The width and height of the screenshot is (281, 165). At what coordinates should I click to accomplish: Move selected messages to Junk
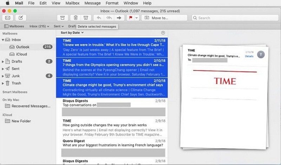[86, 18]
